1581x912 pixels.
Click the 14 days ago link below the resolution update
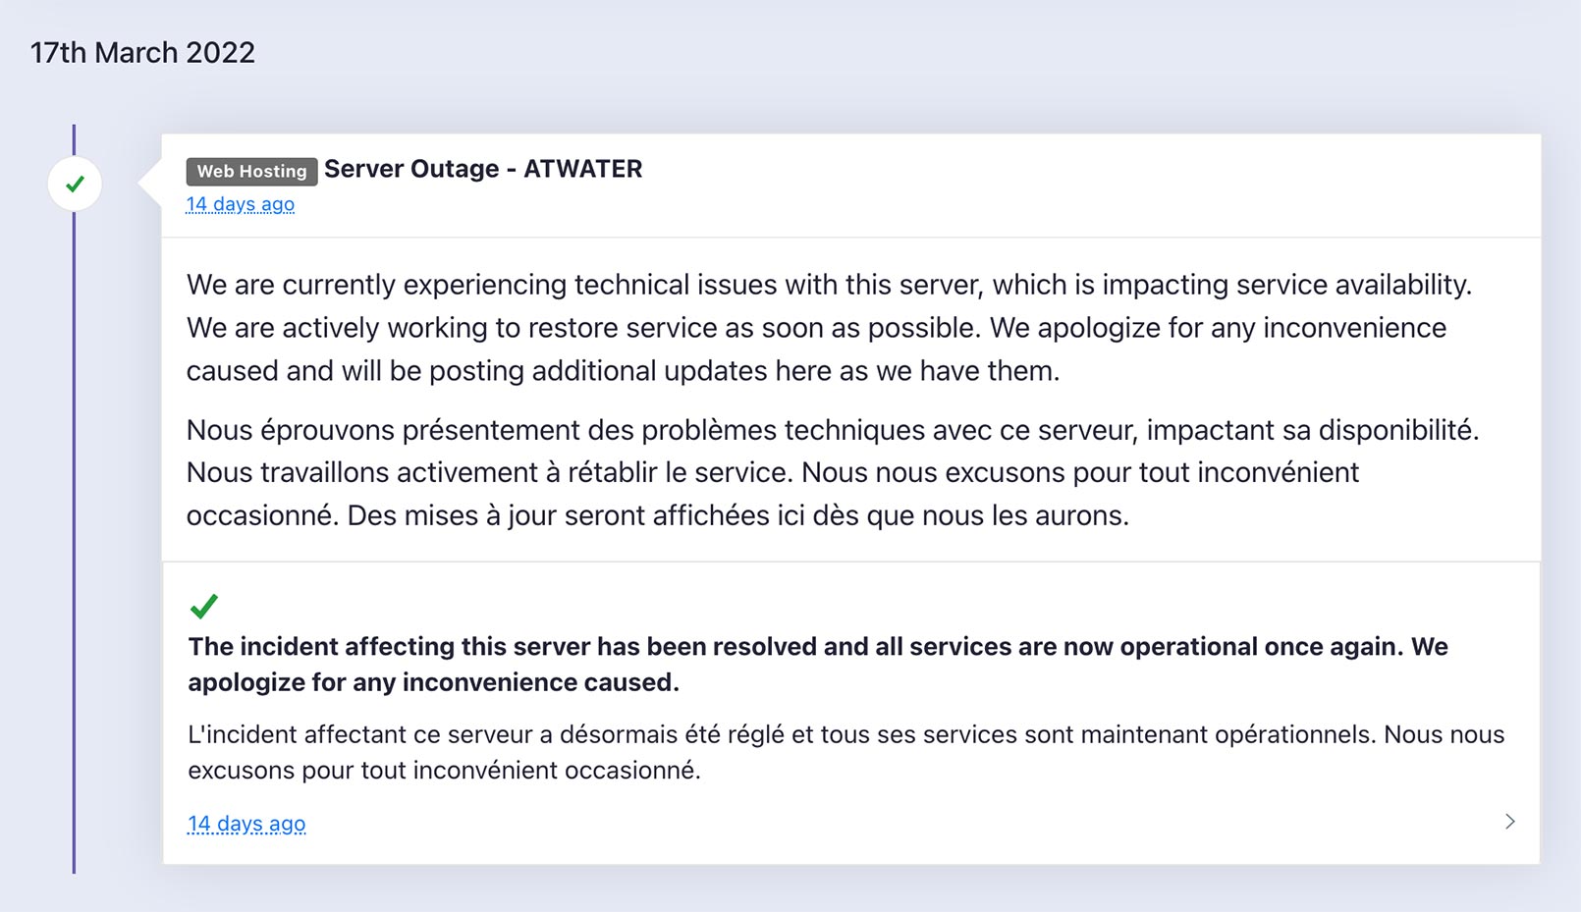tap(246, 824)
